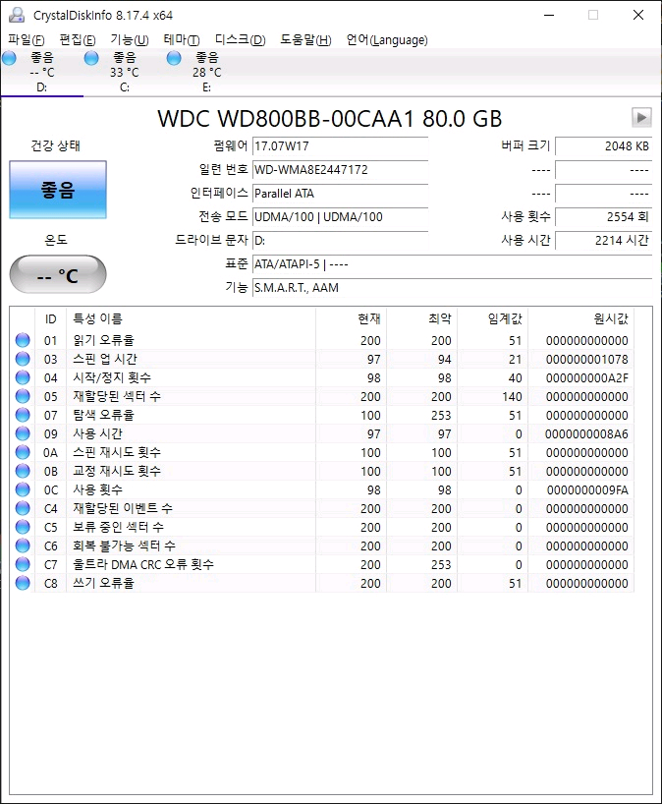Image resolution: width=662 pixels, height=804 pixels.
Task: Click the status orb for attribute 05 재할당된 섹터 수
Action: pos(23,396)
